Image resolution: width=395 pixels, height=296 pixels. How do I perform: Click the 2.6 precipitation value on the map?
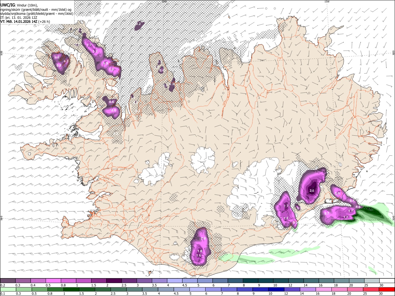pos(312,191)
